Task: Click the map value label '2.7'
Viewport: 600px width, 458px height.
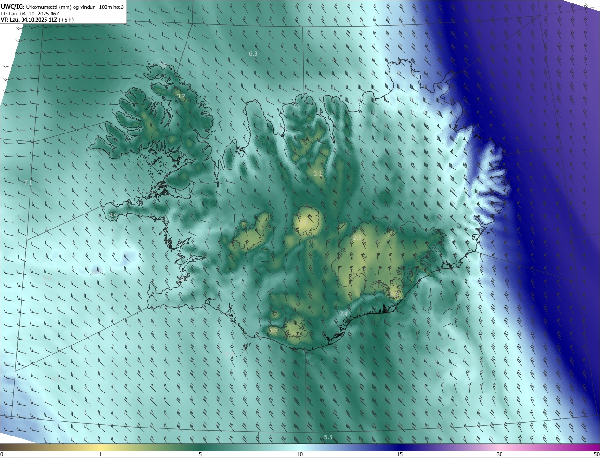Action: click(274, 331)
